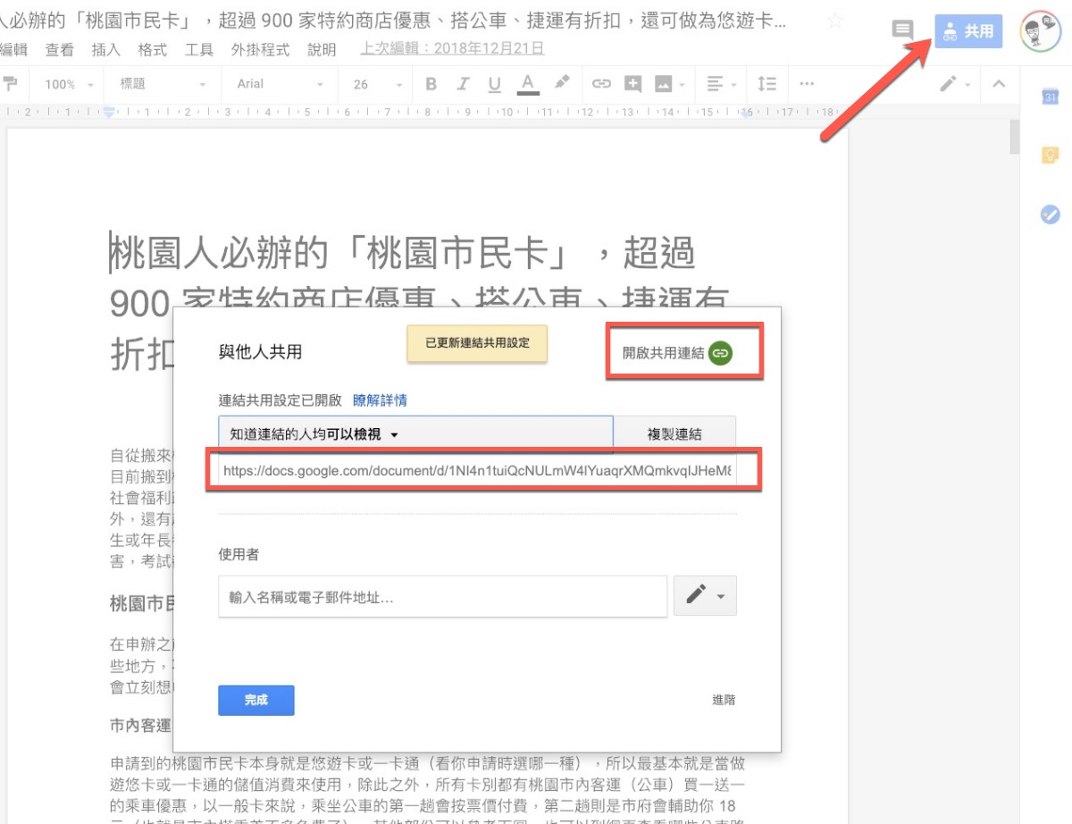The height and width of the screenshot is (824, 1072).
Task: Open the text color picker
Action: (528, 84)
